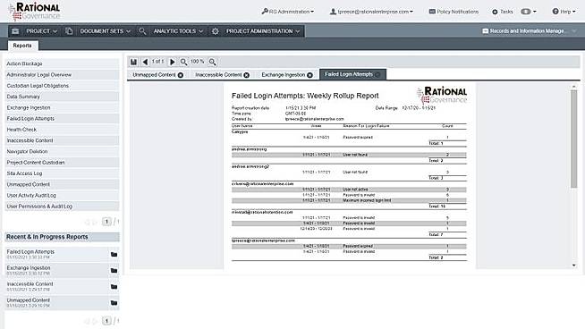Click the RG Administration key icon
Viewport: 585px width, 329px height.
(265, 12)
